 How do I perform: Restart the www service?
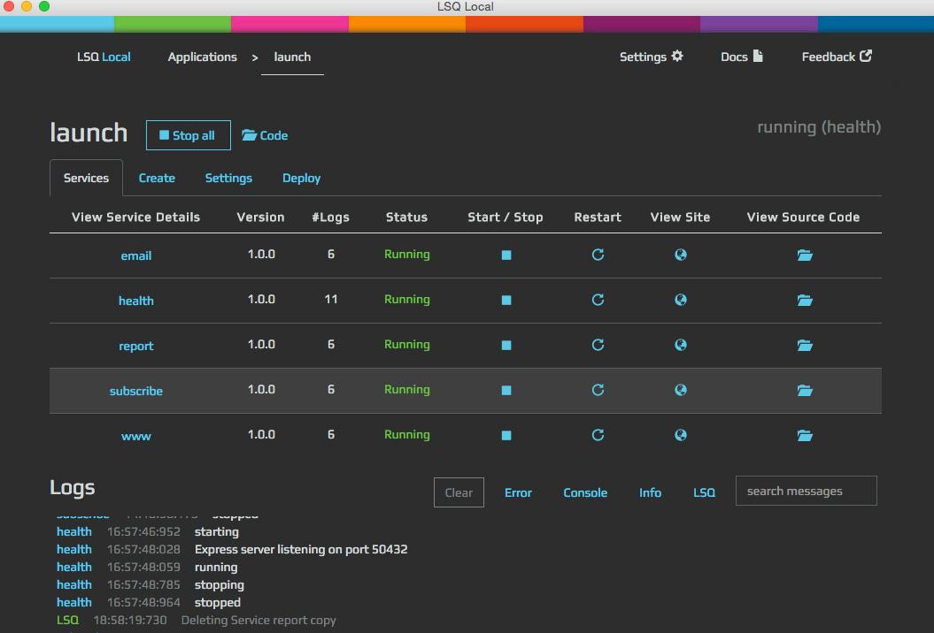598,436
